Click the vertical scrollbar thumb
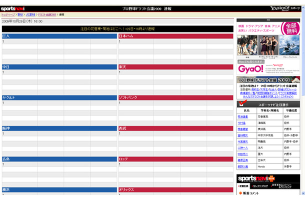 coord(303,52)
